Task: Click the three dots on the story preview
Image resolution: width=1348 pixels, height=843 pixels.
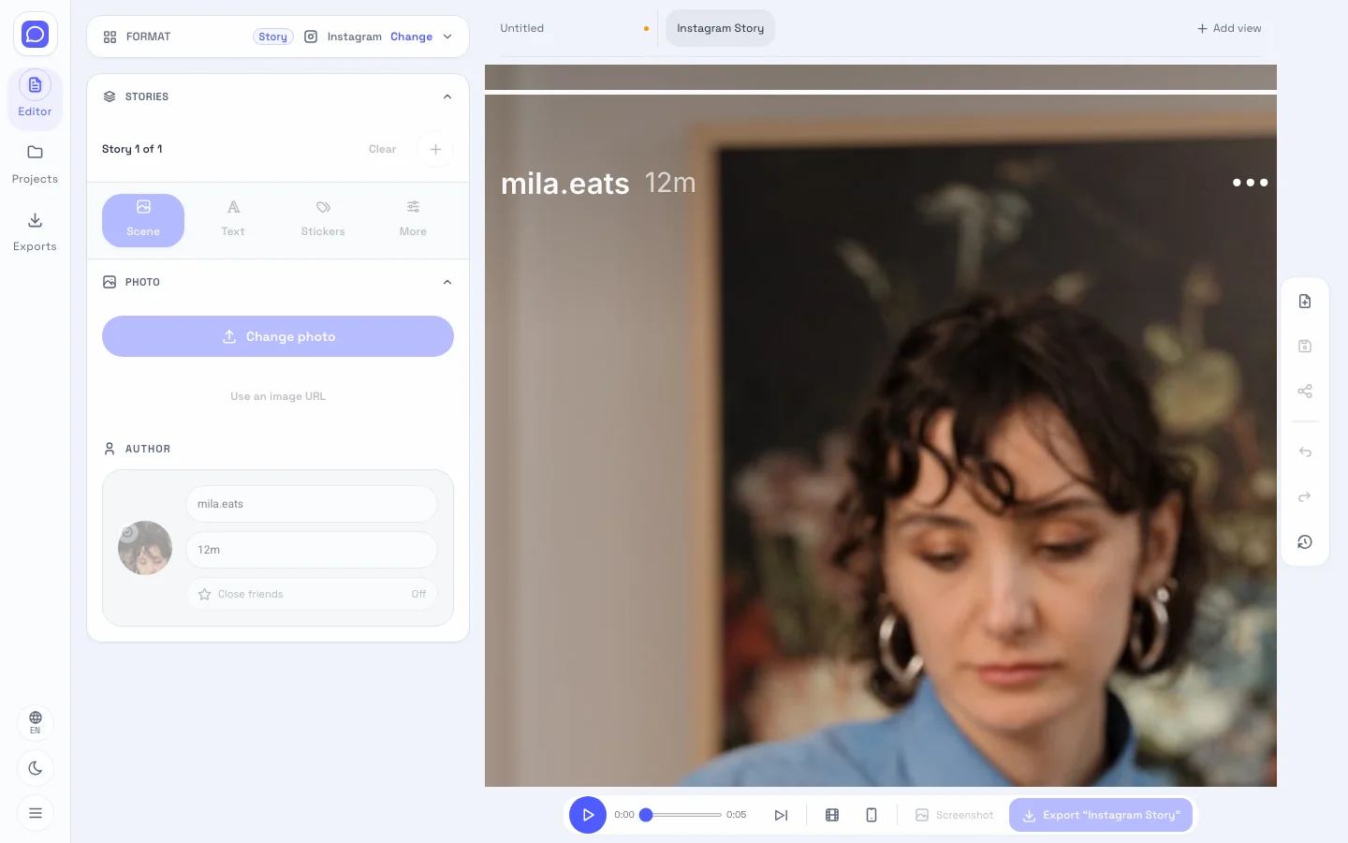Action: (1250, 183)
